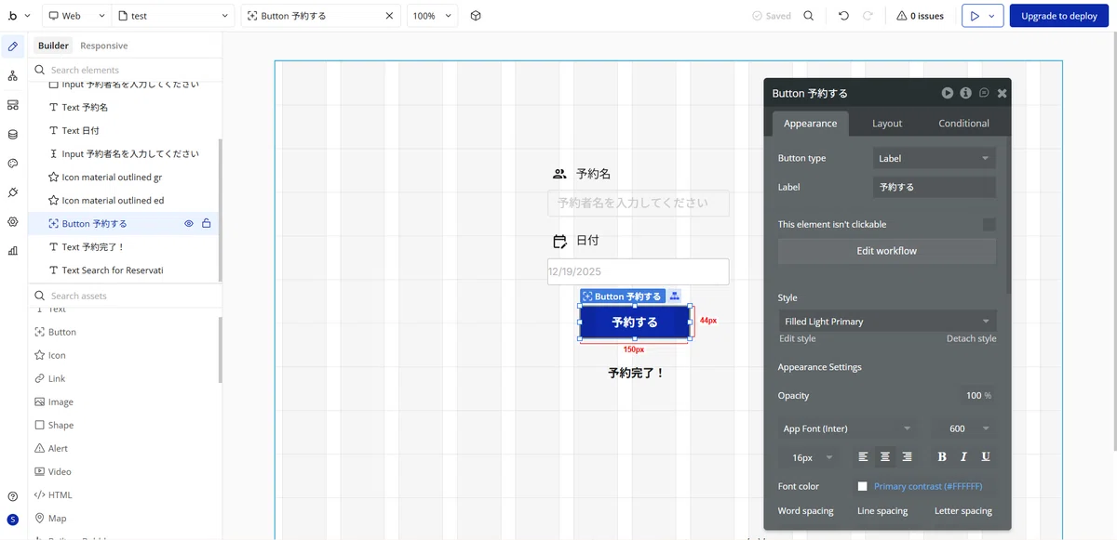Click the Detach style link

971,338
